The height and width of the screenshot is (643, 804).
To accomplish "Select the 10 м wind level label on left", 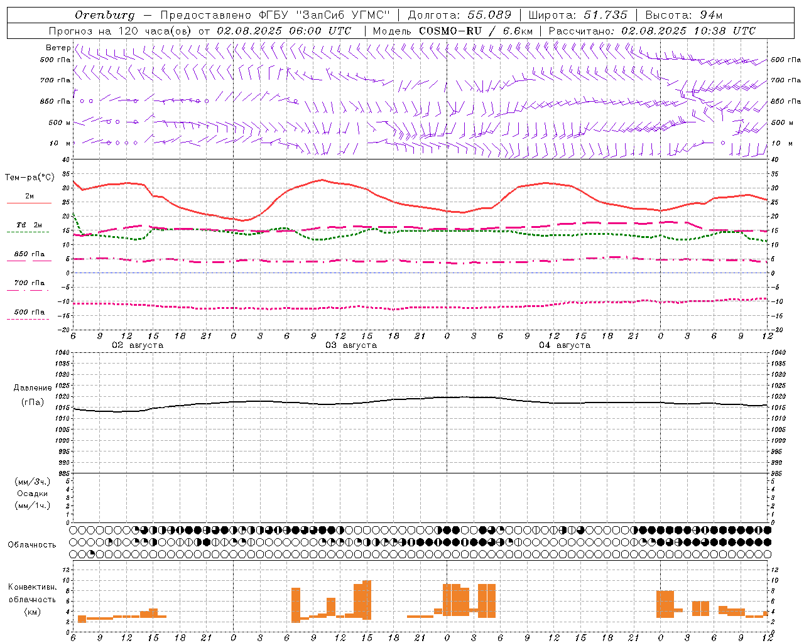I will pyautogui.click(x=60, y=143).
